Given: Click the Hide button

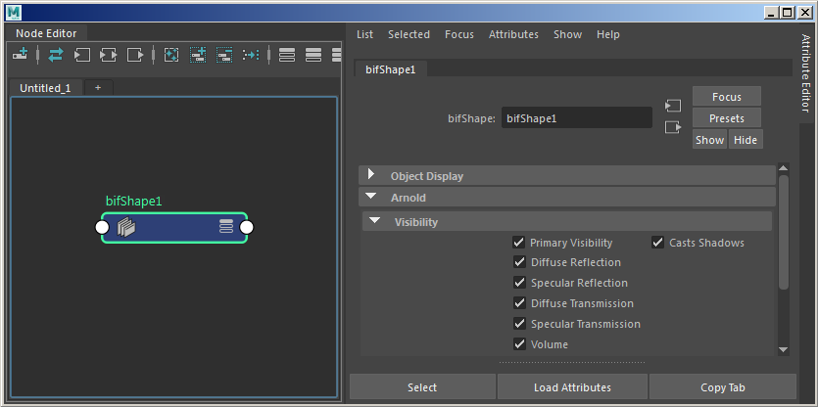Looking at the screenshot, I should [x=746, y=140].
